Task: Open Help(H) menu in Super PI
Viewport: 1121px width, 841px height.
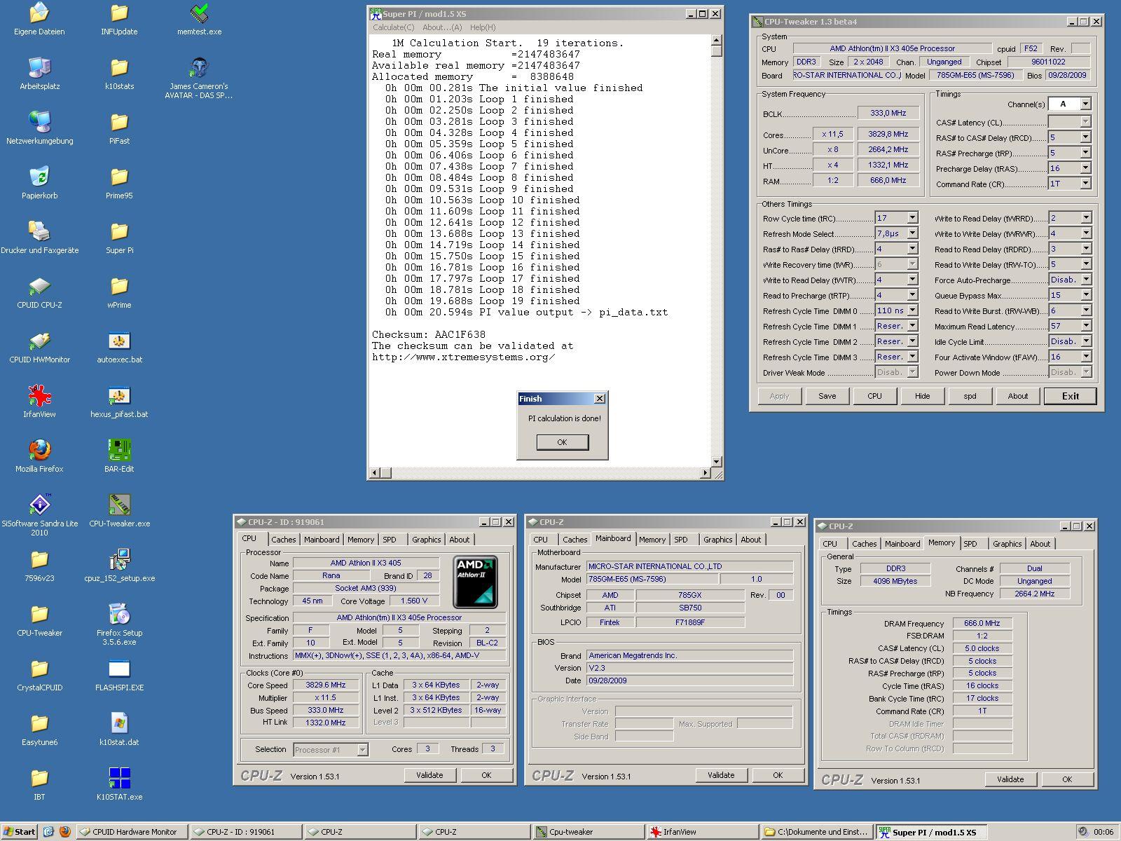Action: coord(483,27)
